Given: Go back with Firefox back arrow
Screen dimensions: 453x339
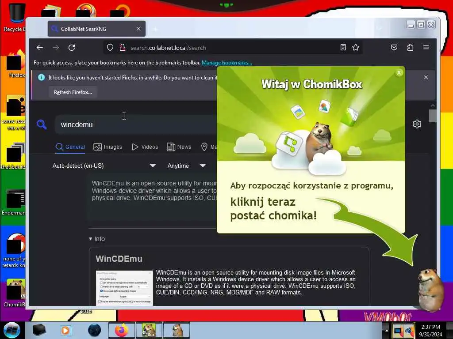Looking at the screenshot, I should pos(40,48).
